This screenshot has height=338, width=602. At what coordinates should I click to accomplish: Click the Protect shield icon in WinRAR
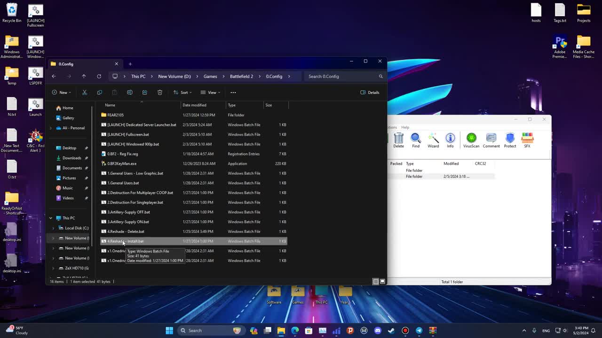pos(510,140)
